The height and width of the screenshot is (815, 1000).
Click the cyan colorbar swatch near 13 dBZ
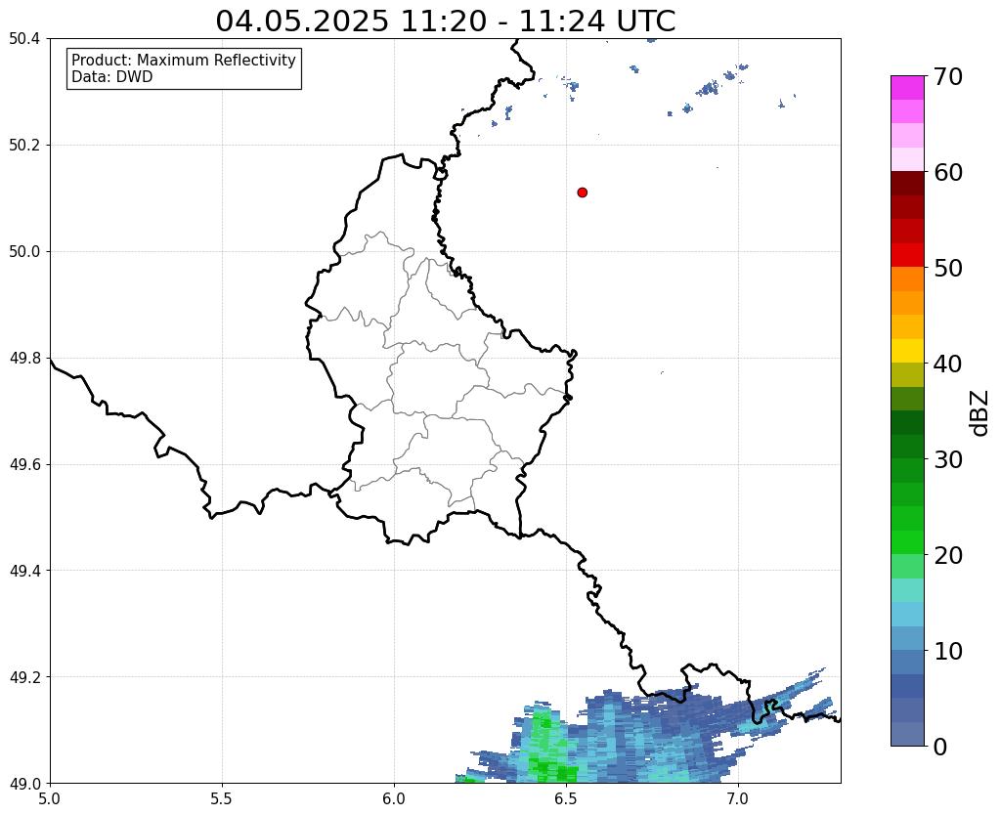(x=907, y=614)
